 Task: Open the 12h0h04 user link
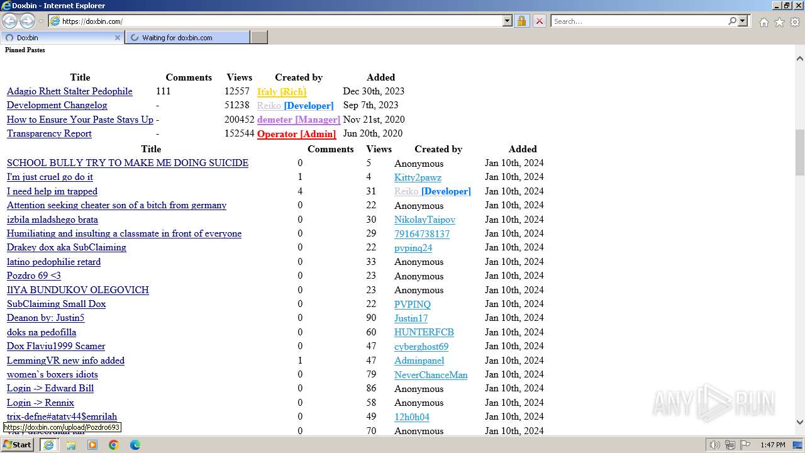(x=412, y=417)
